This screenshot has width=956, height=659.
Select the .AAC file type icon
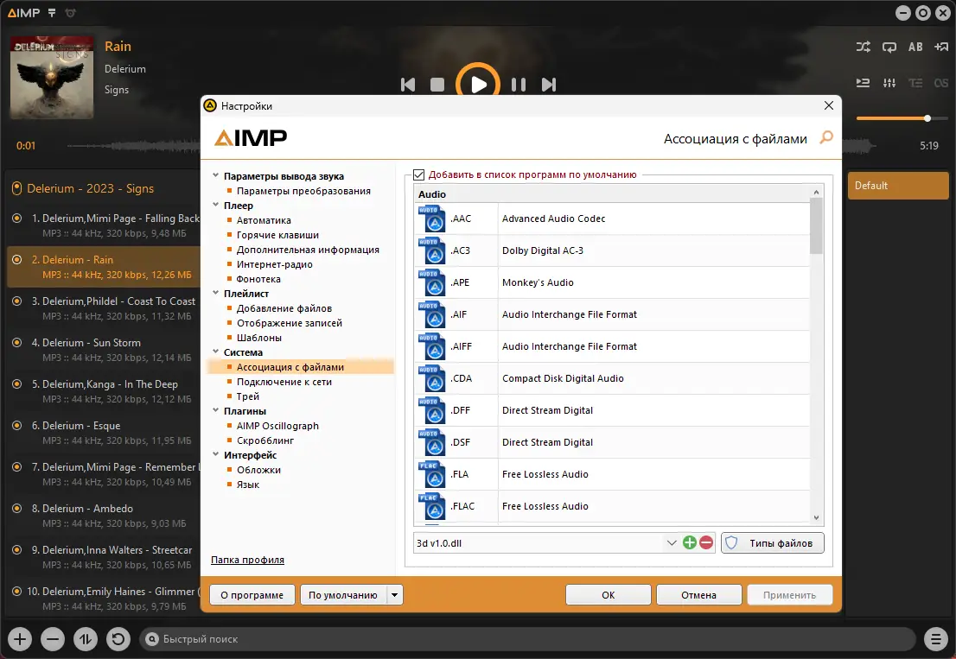(431, 219)
